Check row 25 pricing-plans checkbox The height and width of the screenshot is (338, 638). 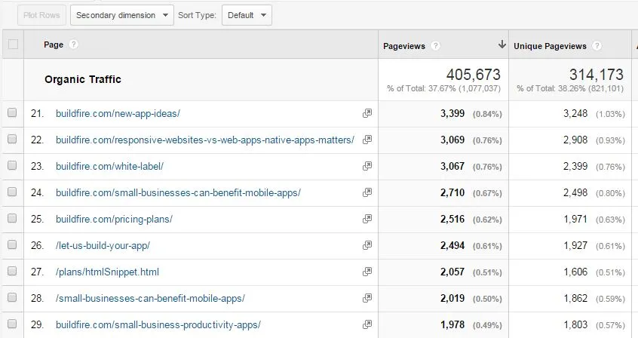12,218
